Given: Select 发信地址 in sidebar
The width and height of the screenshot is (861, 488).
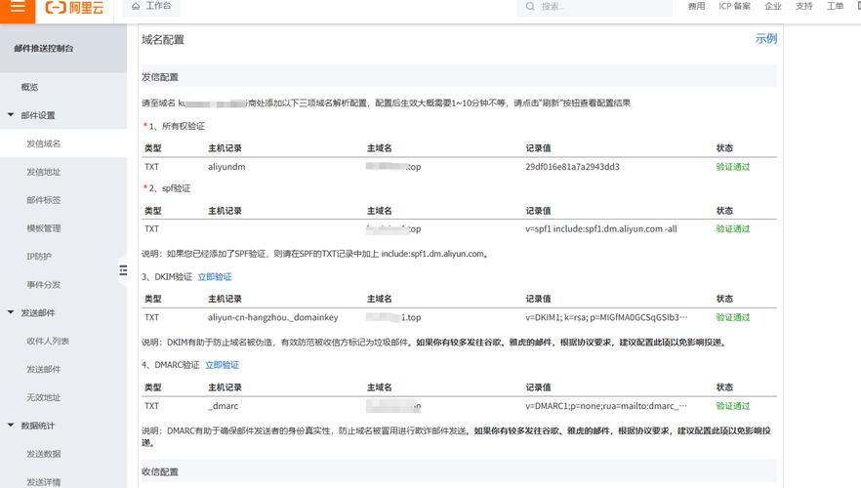Looking at the screenshot, I should 43,172.
